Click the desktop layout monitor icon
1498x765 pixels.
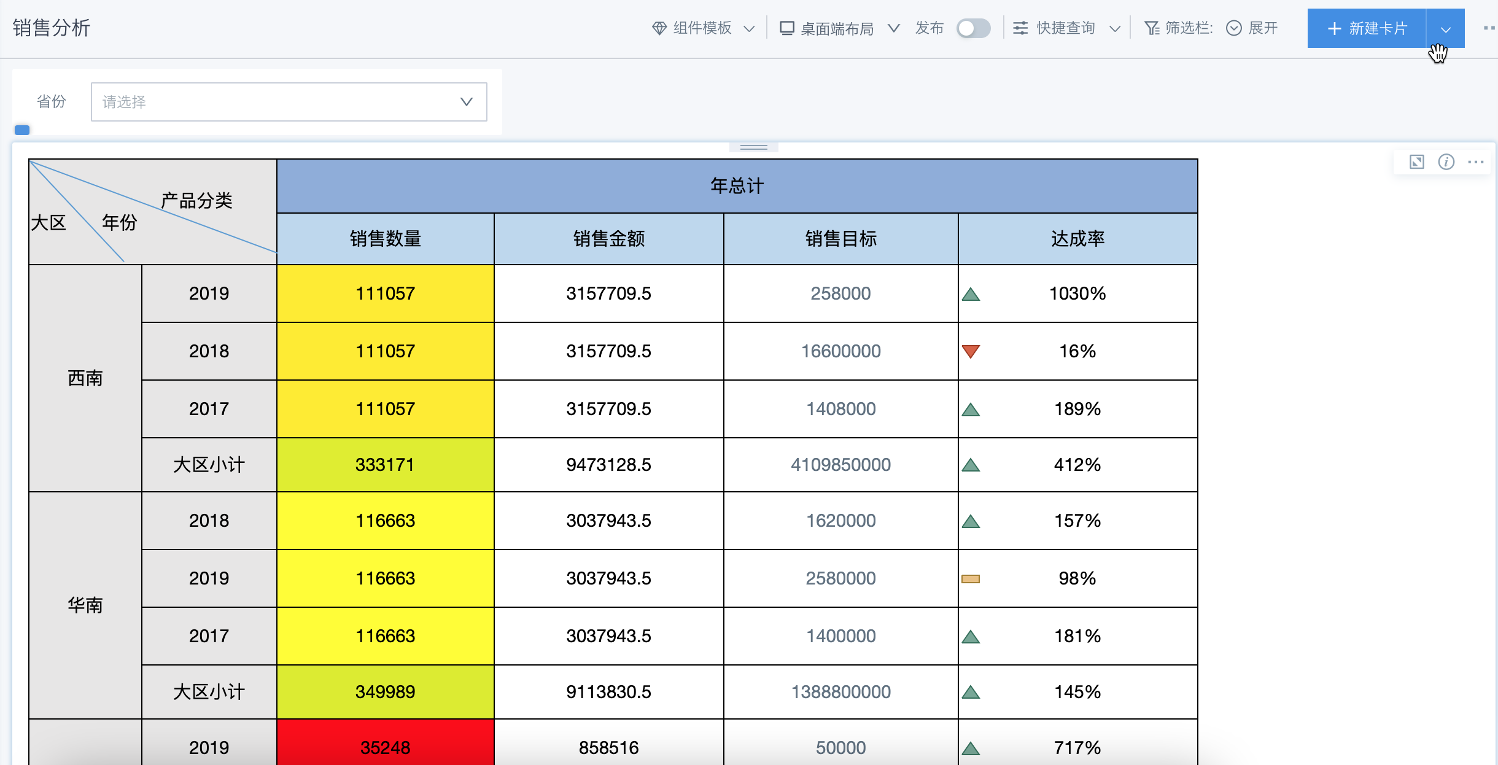coord(786,28)
